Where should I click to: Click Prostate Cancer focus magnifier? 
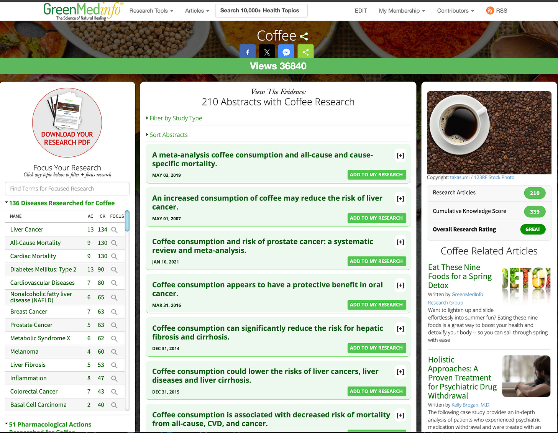point(114,325)
